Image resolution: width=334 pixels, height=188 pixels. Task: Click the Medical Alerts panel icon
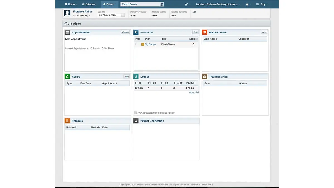tap(205, 32)
